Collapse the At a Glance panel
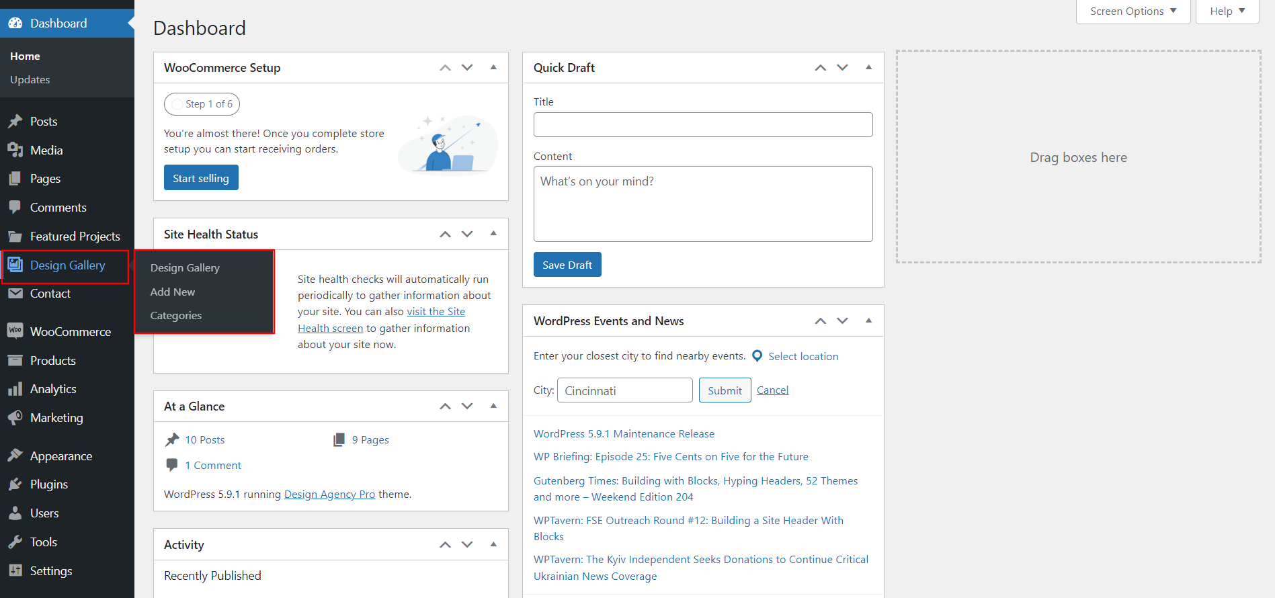This screenshot has width=1275, height=598. click(493, 406)
